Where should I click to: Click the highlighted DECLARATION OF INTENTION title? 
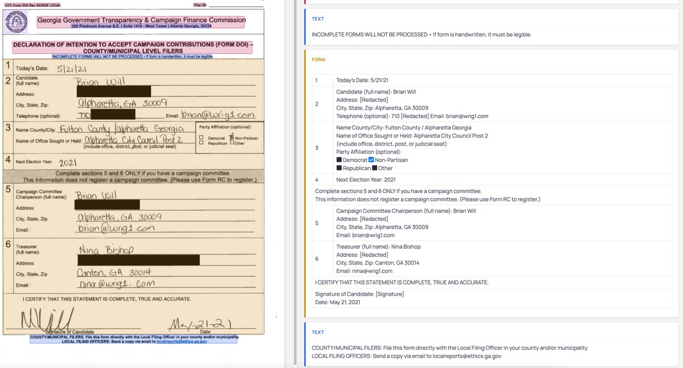(x=132, y=47)
